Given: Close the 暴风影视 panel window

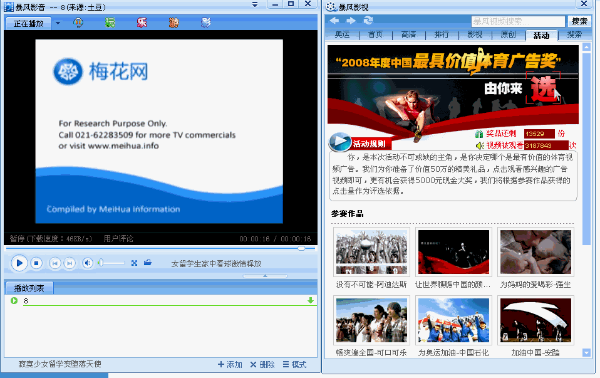Looking at the screenshot, I should [584, 4].
